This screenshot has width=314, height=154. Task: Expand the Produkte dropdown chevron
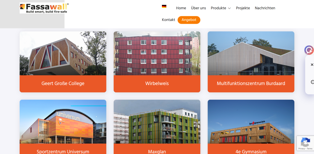click(x=229, y=8)
